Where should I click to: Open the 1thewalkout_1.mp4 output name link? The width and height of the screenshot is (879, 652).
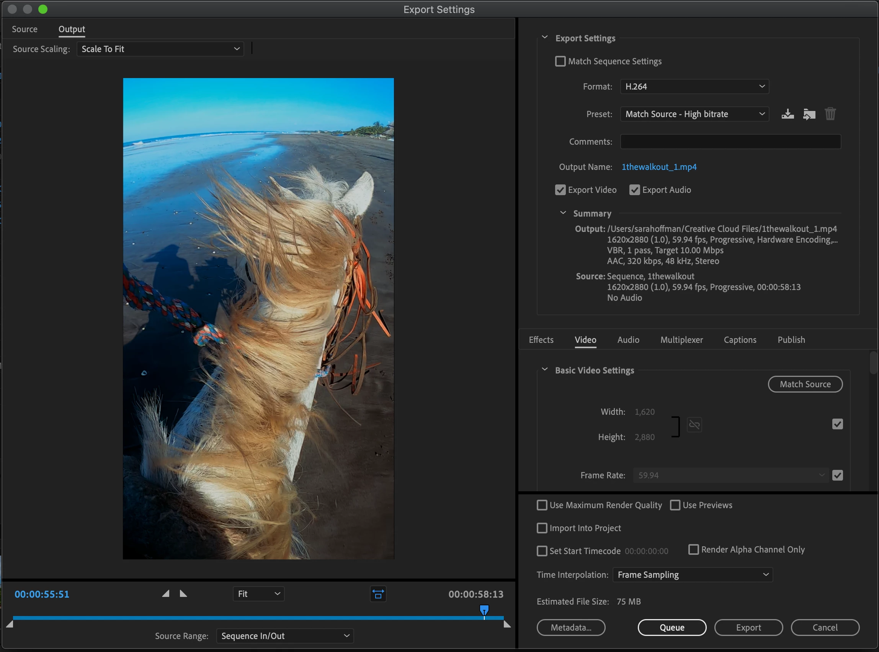coord(658,167)
